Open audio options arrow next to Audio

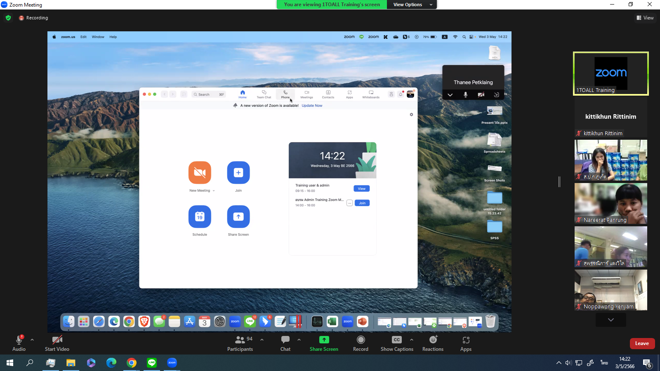click(32, 340)
